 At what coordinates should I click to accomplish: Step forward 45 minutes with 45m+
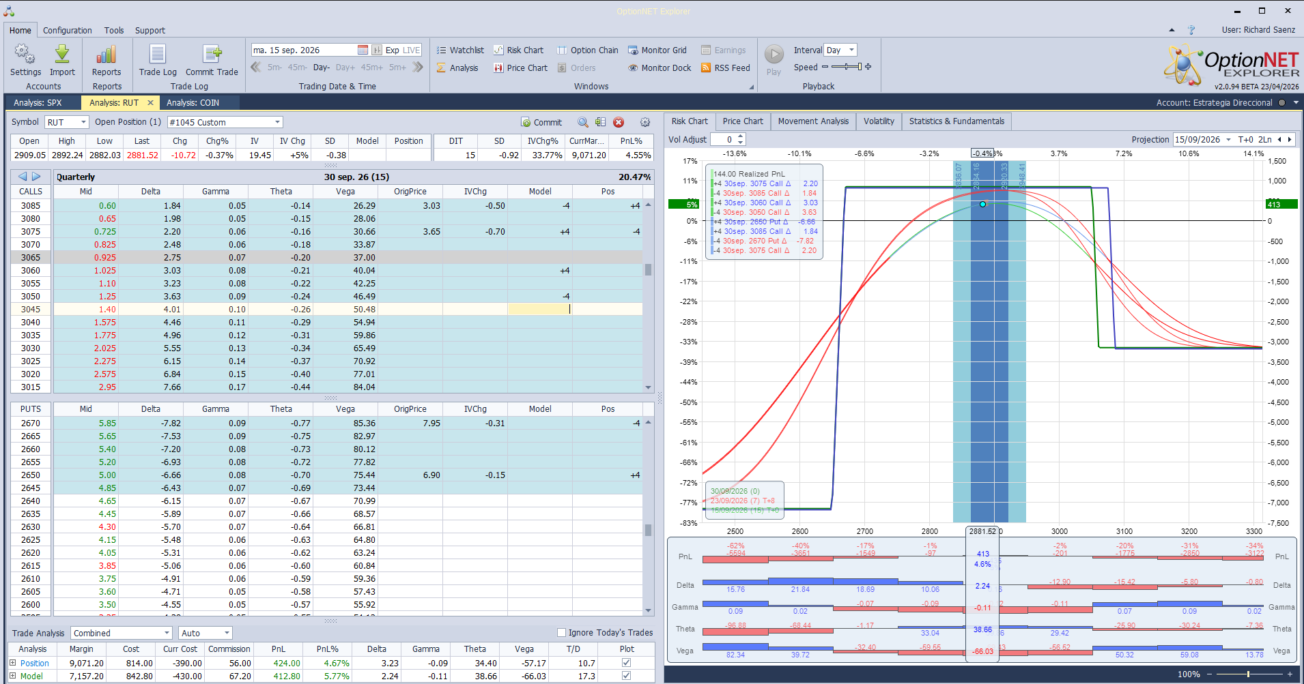(x=372, y=67)
